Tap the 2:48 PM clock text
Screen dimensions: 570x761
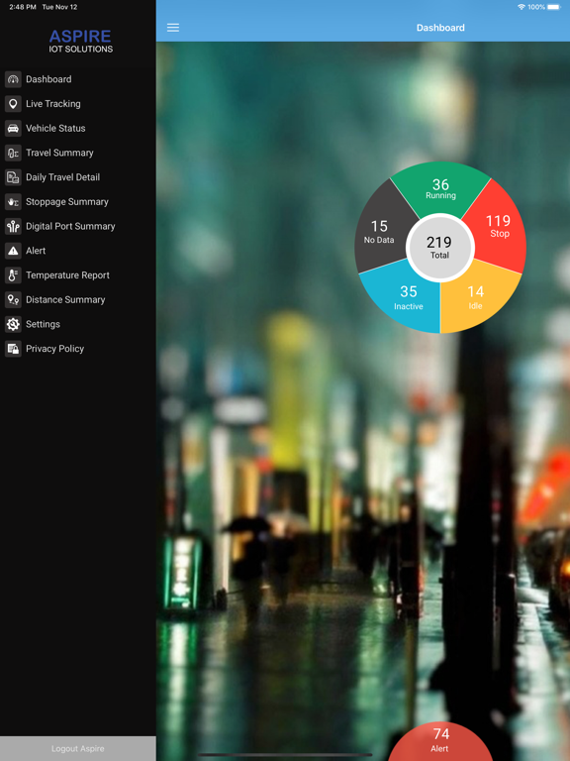[x=23, y=7]
